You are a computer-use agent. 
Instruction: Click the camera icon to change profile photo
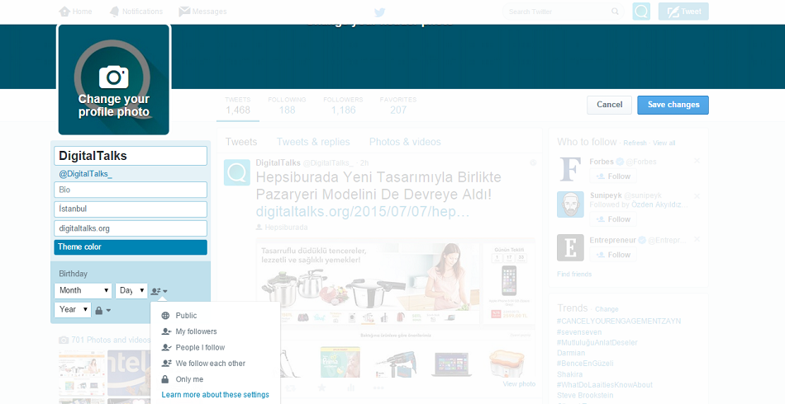tap(114, 77)
